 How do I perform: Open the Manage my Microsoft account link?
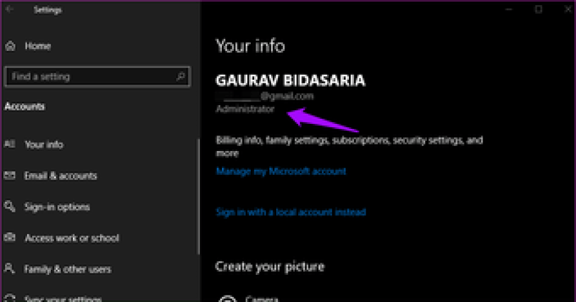[x=281, y=172]
